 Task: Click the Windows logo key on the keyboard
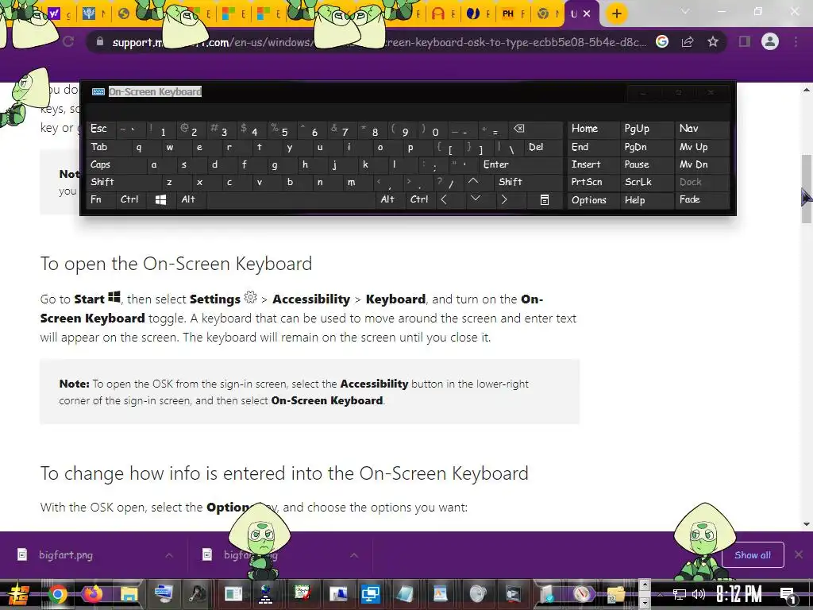coord(160,199)
